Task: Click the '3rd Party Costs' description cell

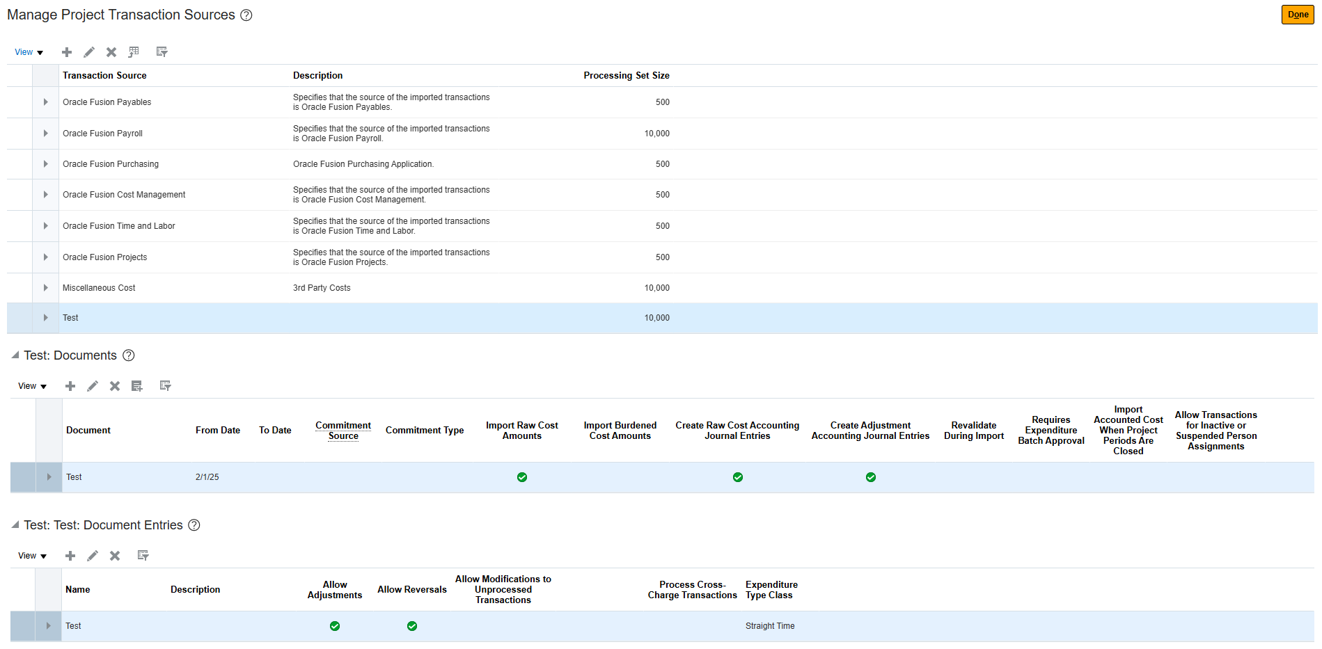Action: [322, 288]
